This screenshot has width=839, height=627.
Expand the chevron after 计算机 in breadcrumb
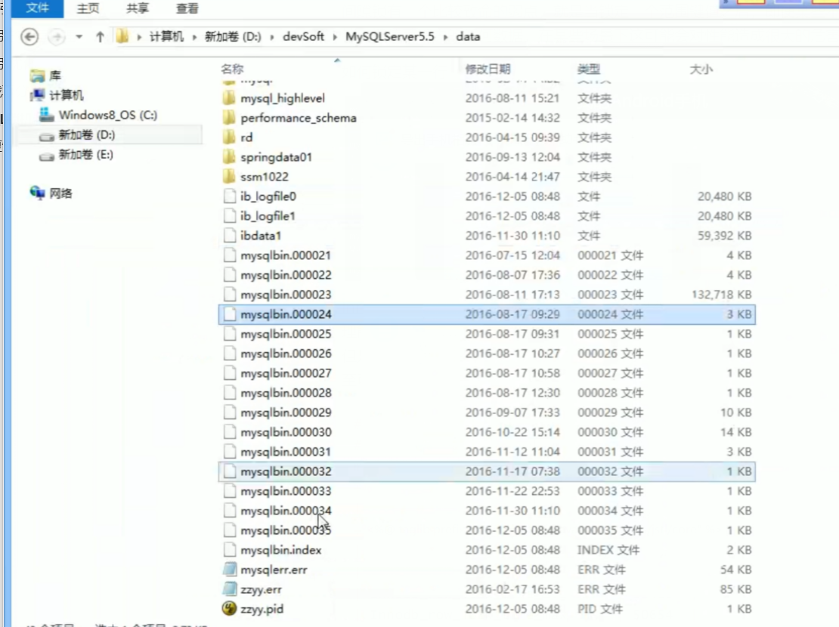pos(194,37)
